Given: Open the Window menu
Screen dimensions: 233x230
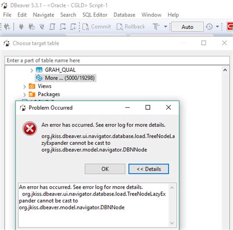Looking at the screenshot, I should [x=151, y=15].
